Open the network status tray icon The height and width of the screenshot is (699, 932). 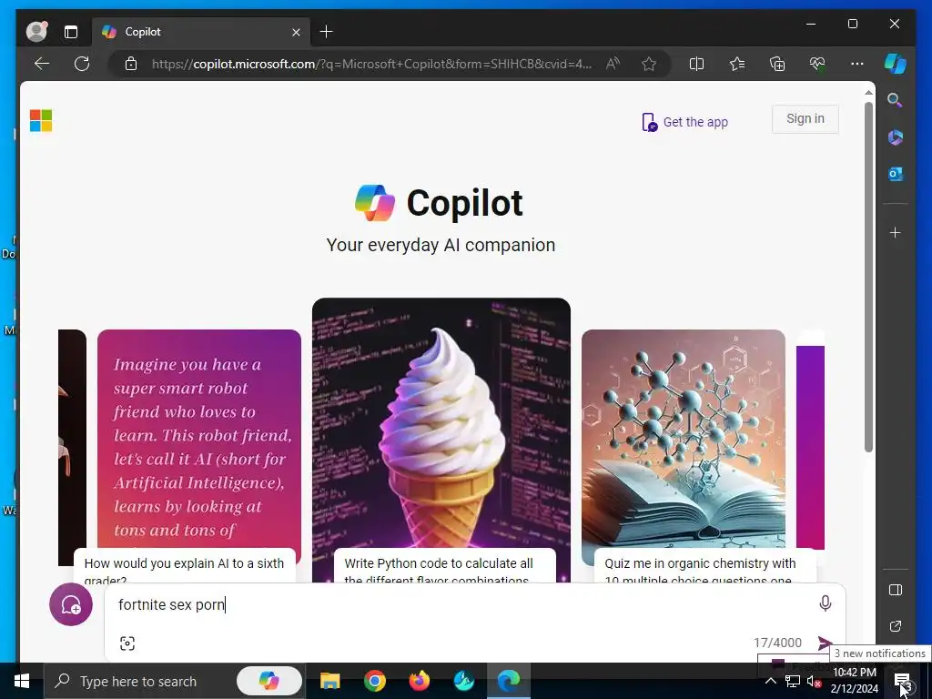(793, 681)
